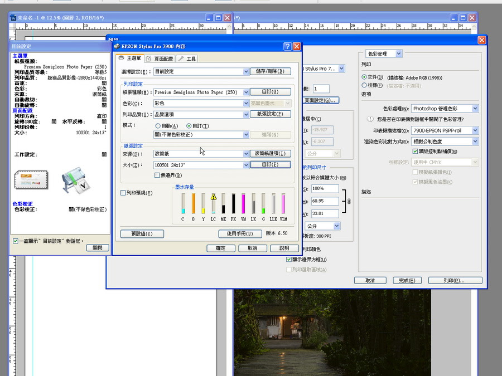
Task: Click the 版本 6.50 version text
Action: coord(277,233)
